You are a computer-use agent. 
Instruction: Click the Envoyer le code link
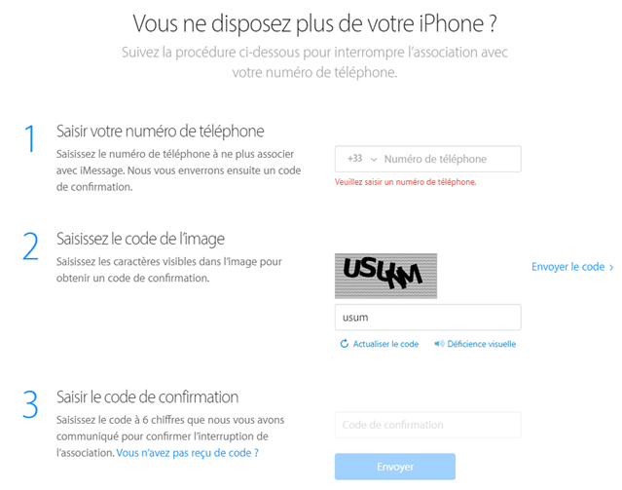coord(567,267)
